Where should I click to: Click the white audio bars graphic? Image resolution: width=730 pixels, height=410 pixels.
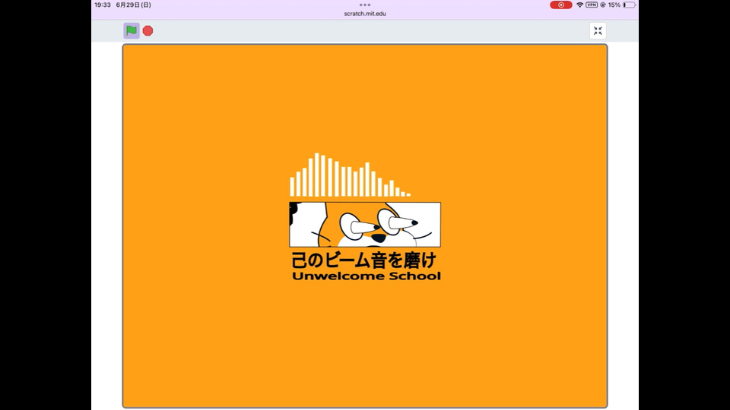[x=350, y=175]
